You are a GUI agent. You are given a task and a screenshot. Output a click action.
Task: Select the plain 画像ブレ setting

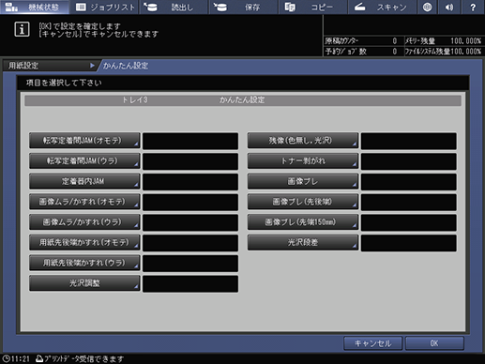click(x=303, y=181)
